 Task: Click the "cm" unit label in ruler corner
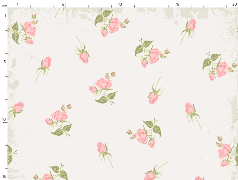pyautogui.click(x=5, y=6)
